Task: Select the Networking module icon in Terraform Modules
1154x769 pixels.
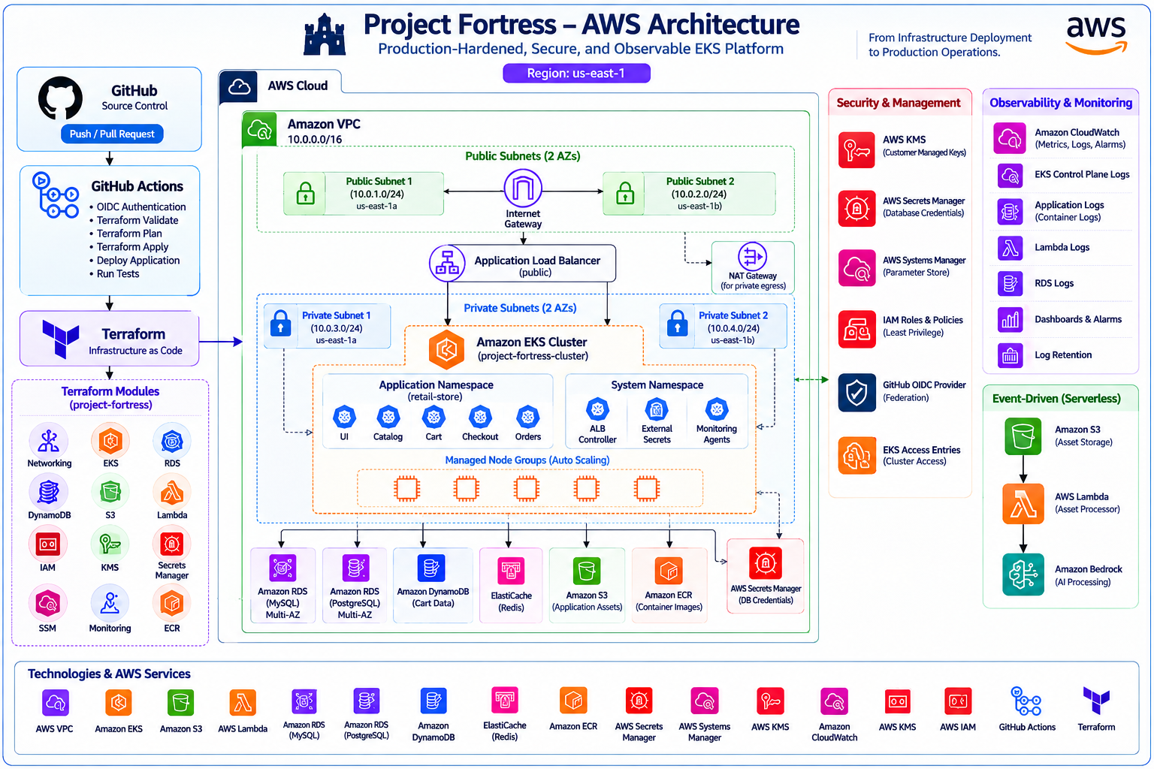Action: [x=49, y=440]
